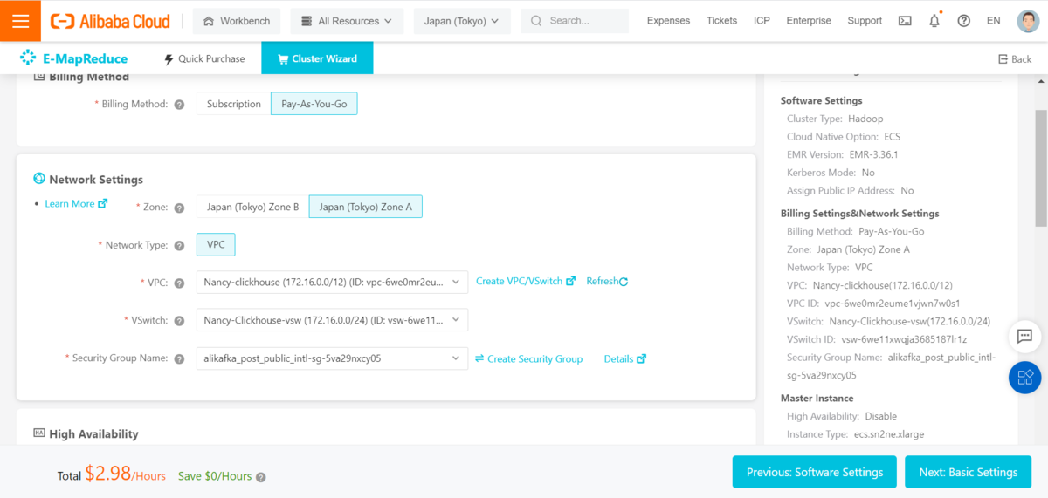Open the chat feedback floating icon
1048x498 pixels.
click(1025, 336)
